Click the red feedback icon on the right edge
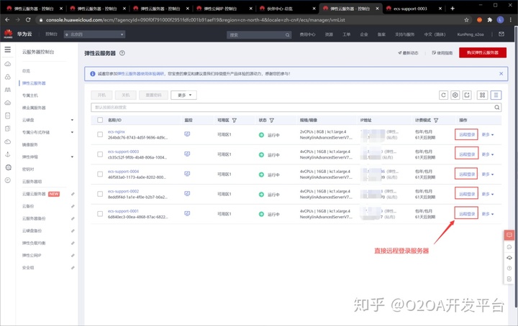Image resolution: width=518 pixels, height=326 pixels. (509, 235)
